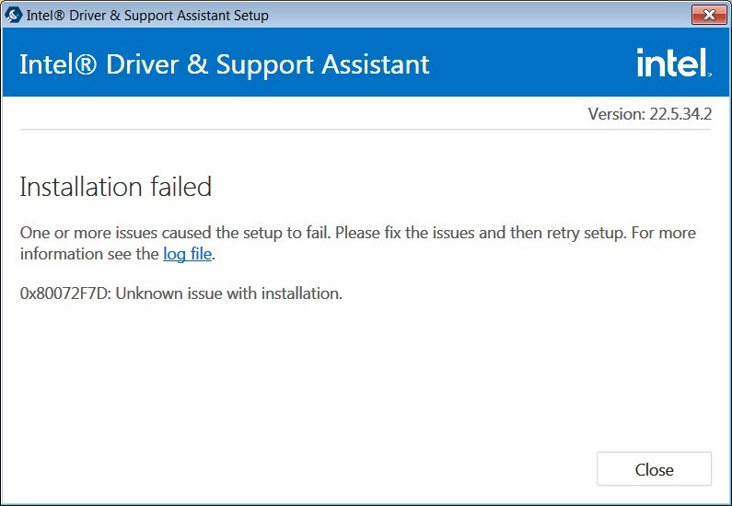Click the Unknown issue with installation text
The image size is (732, 506).
click(228, 293)
